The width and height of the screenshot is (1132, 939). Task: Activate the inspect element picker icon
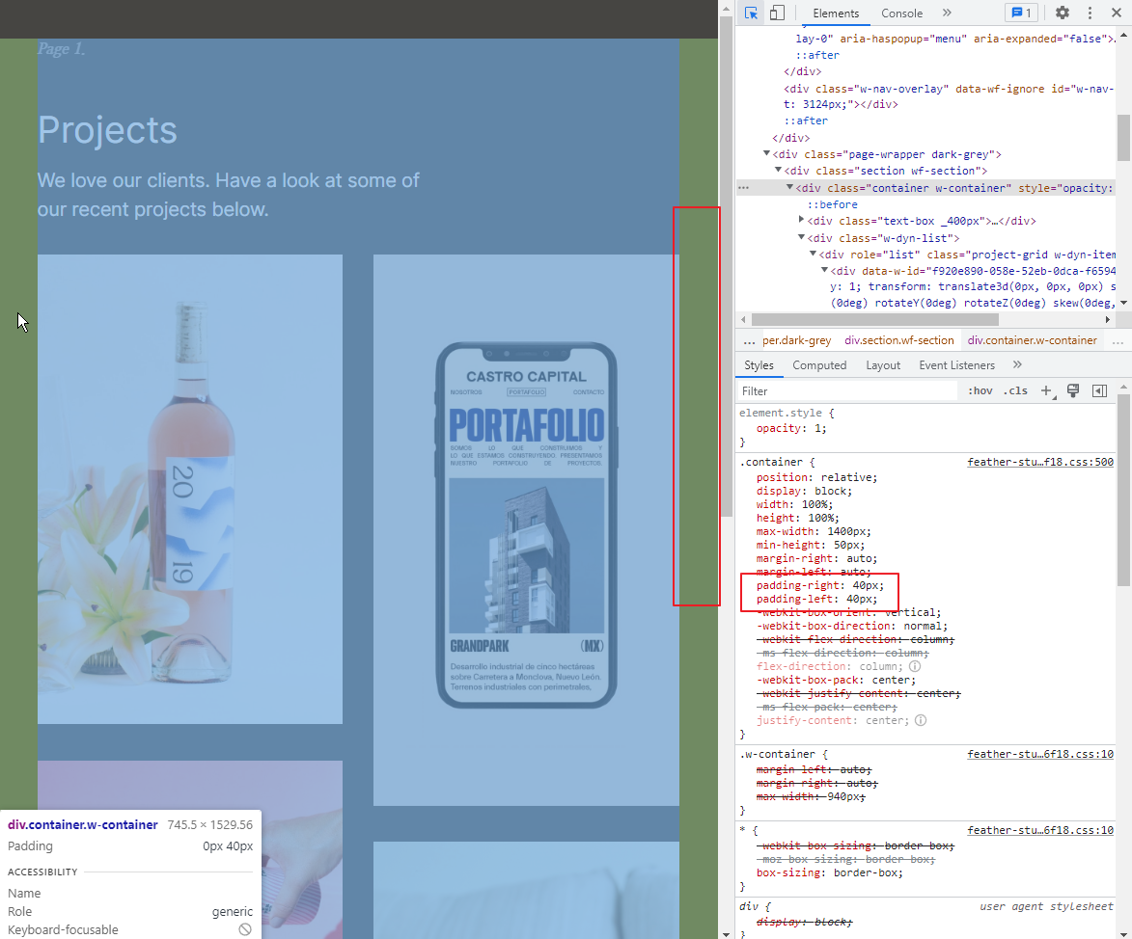click(751, 13)
